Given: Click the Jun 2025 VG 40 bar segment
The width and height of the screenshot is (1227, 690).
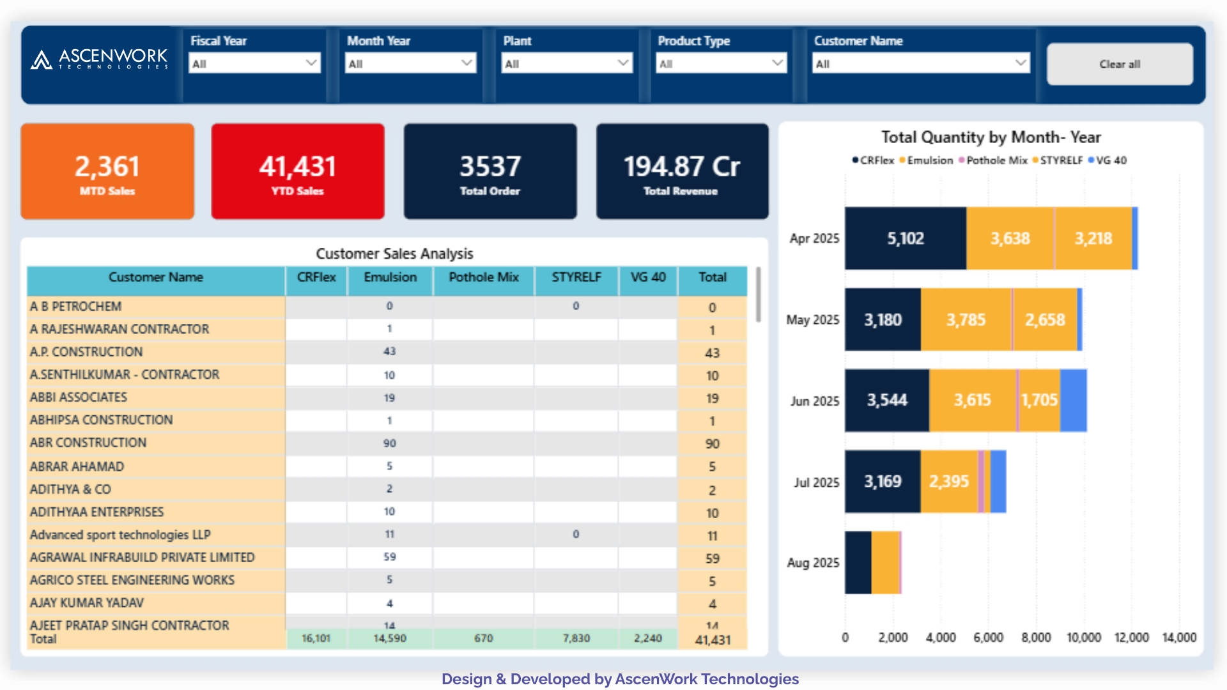Looking at the screenshot, I should pyautogui.click(x=1073, y=401).
